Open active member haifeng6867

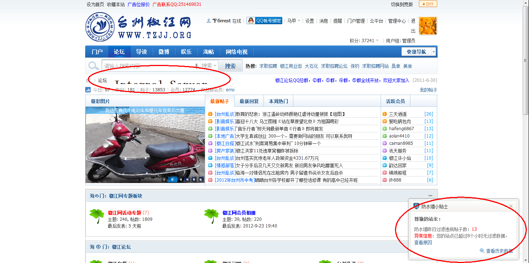coord(401,129)
